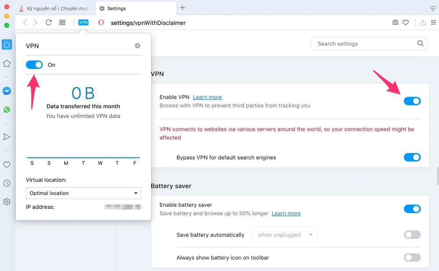Open History clock icon in sidebar

pyautogui.click(x=7, y=183)
